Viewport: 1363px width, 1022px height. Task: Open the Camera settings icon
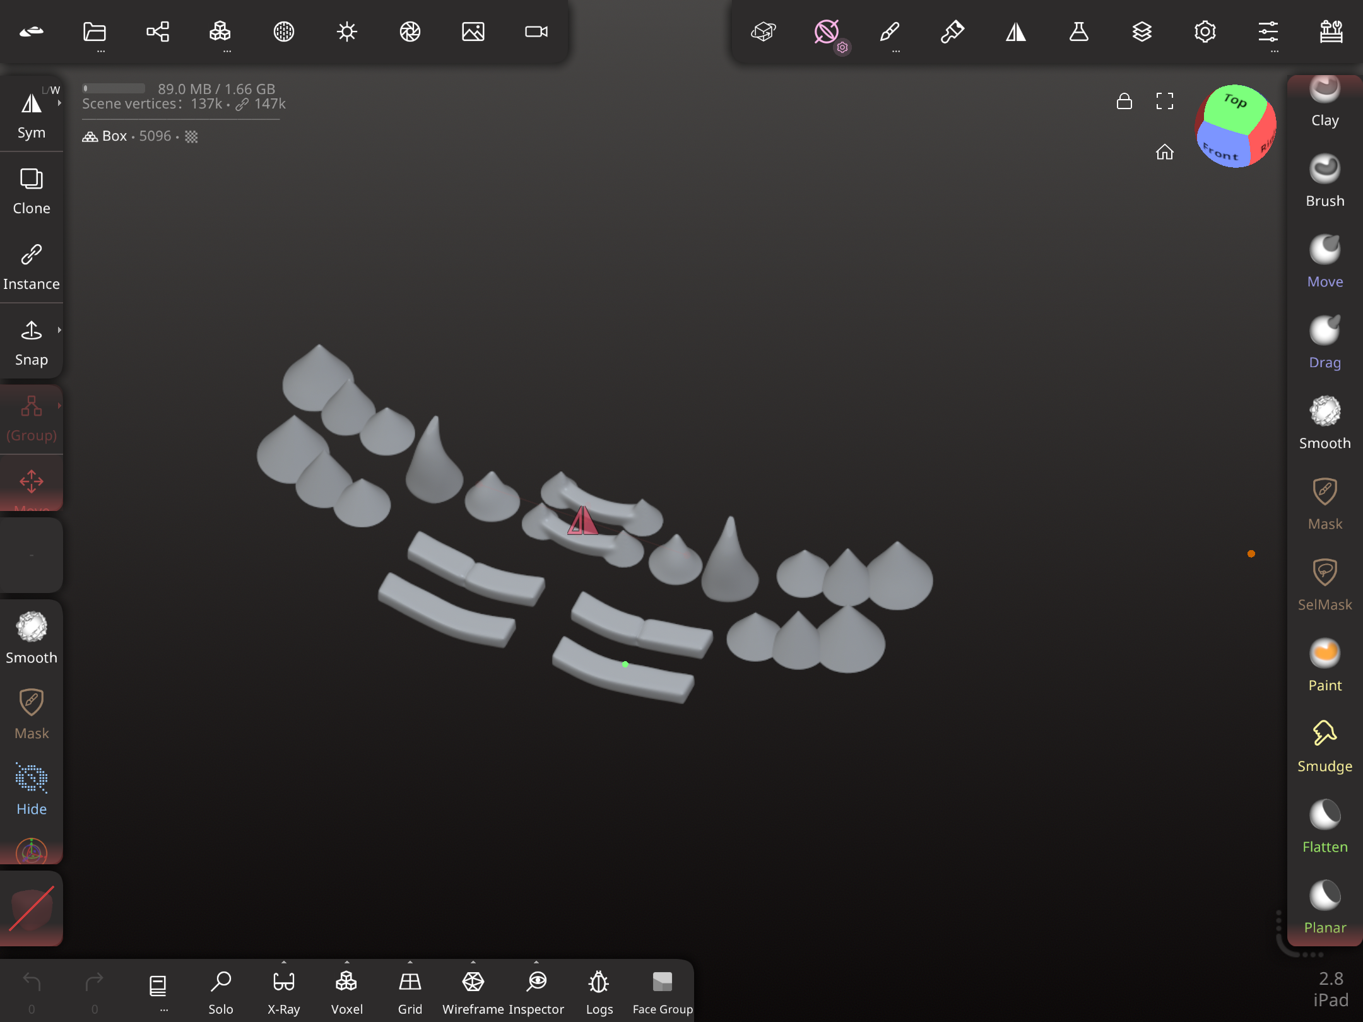coord(536,32)
